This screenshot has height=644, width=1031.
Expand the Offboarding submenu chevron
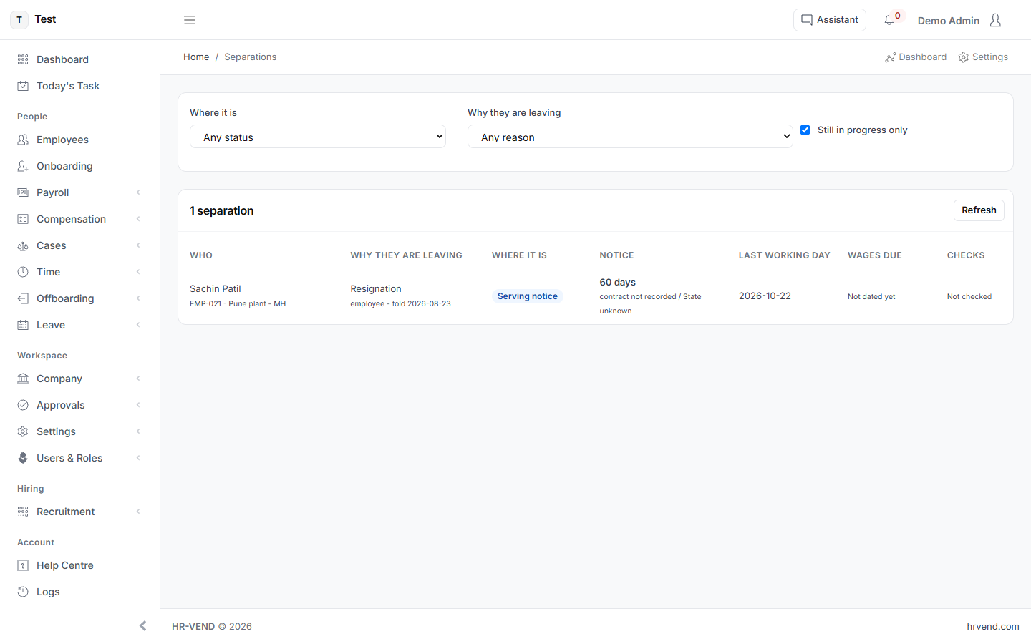point(138,298)
